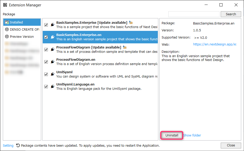
Task: Focus the package search input field
Action: pyautogui.click(x=194, y=14)
